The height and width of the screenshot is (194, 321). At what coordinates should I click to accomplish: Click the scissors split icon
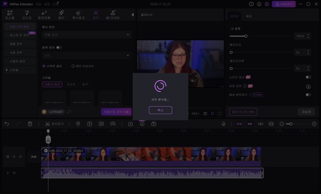tap(48, 124)
